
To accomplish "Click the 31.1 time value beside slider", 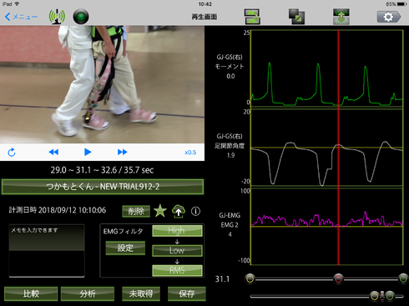I will pos(222,279).
